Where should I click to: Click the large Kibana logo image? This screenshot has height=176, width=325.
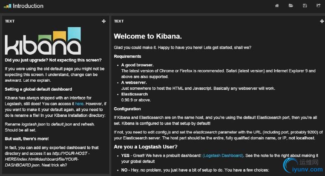[x=43, y=41]
